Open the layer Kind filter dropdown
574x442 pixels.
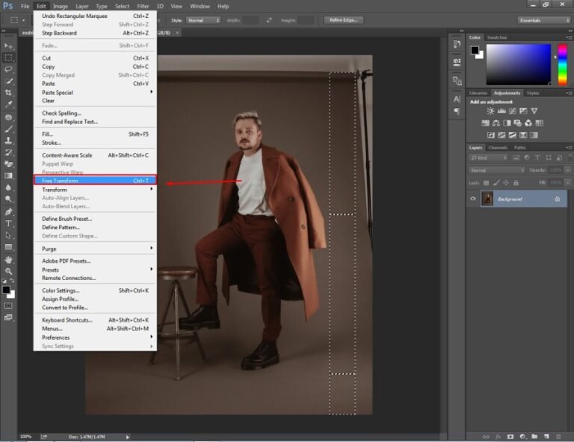pos(488,158)
